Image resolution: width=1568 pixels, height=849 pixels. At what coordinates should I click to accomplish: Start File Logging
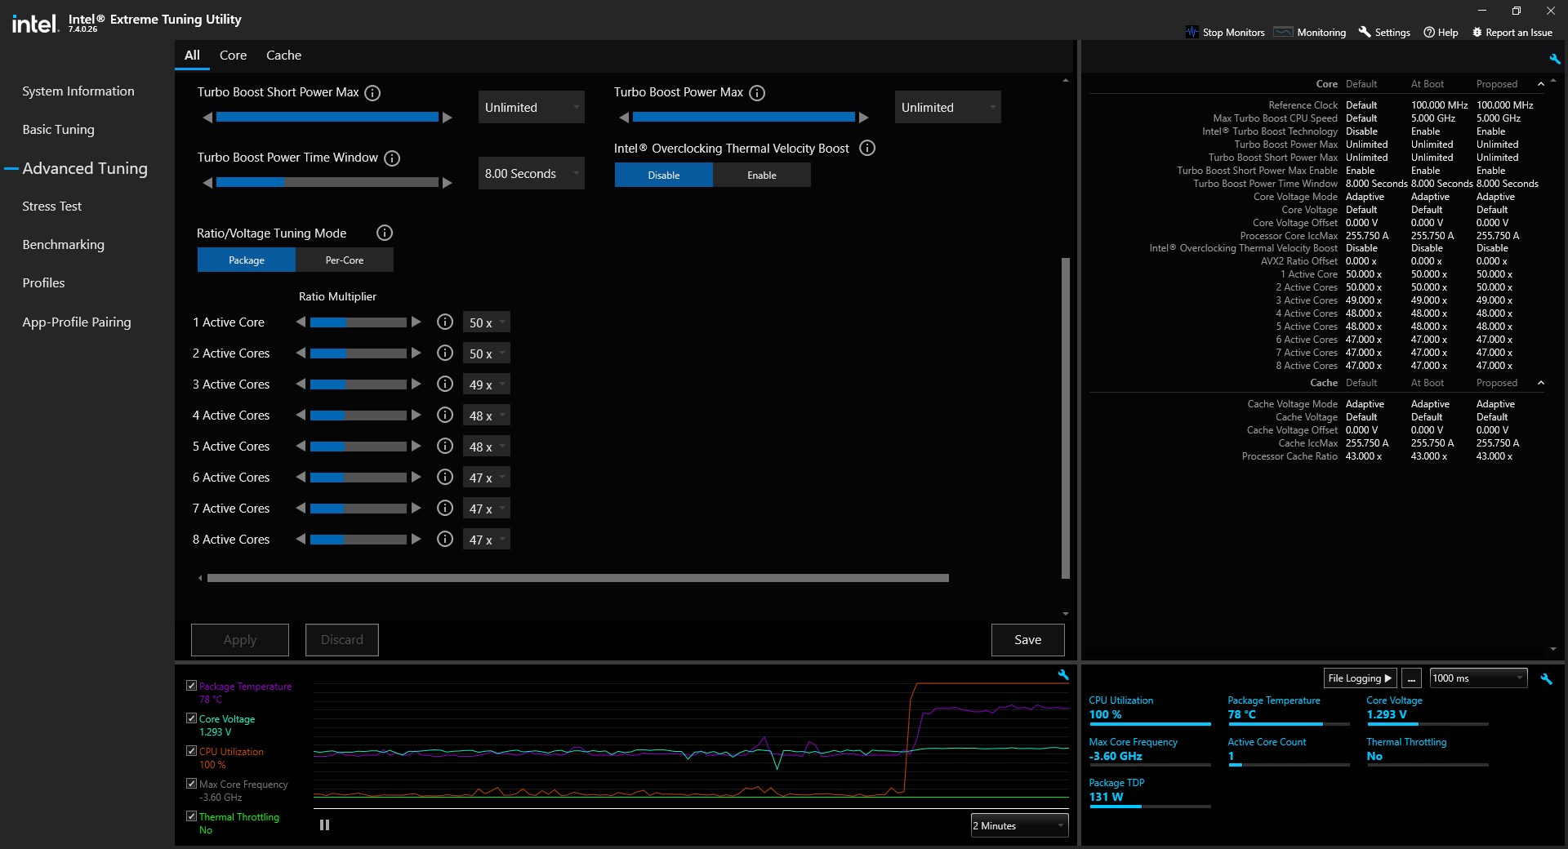[1360, 678]
